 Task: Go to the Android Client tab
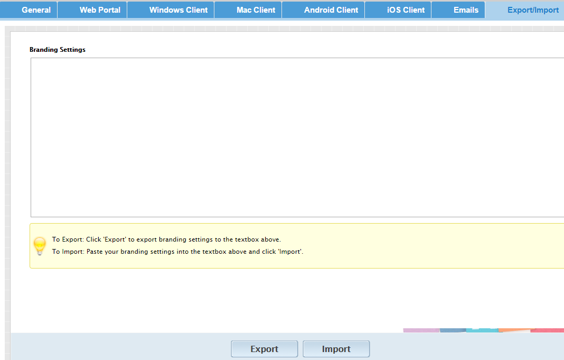pyautogui.click(x=323, y=10)
